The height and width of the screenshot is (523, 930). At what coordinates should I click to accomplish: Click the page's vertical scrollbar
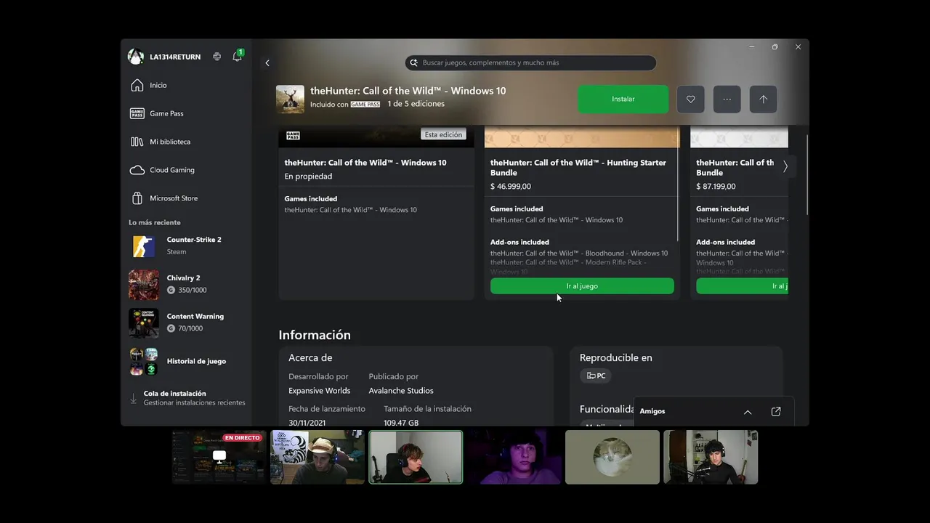[x=807, y=174]
